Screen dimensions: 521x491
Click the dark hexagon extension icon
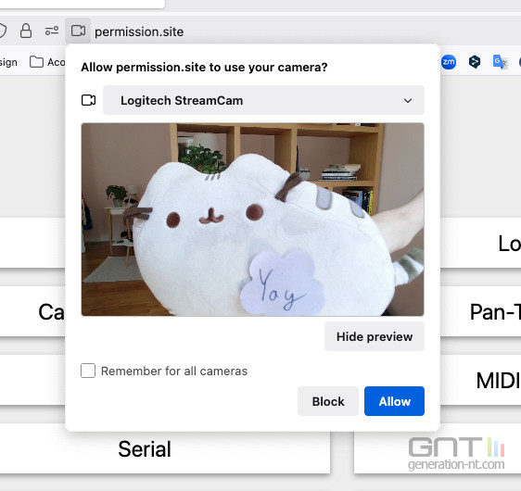click(474, 62)
